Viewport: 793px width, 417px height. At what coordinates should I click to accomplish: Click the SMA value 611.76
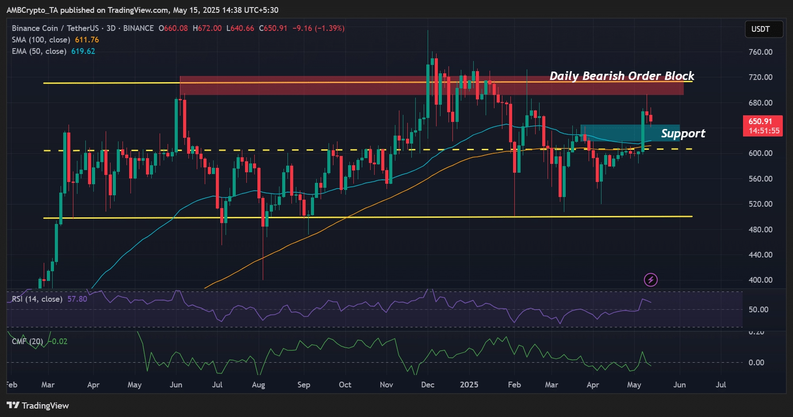tap(87, 40)
